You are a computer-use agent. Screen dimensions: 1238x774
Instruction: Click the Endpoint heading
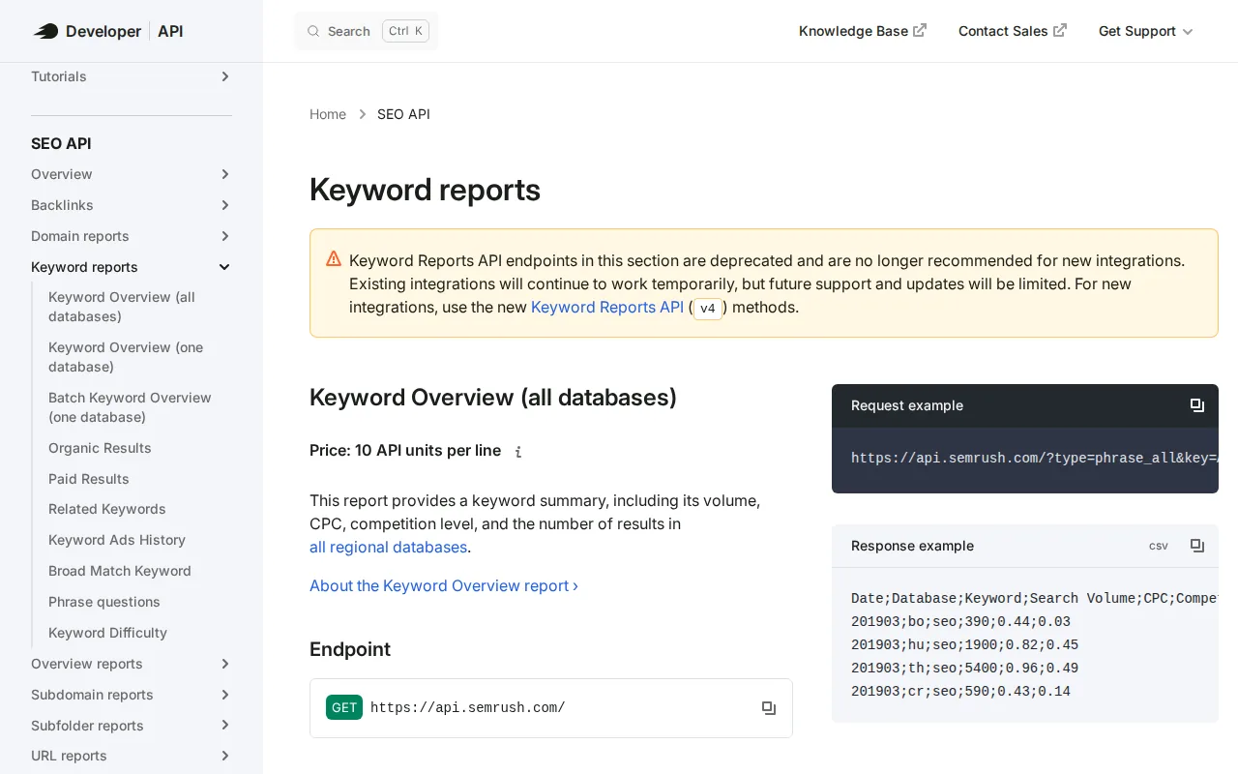click(350, 649)
